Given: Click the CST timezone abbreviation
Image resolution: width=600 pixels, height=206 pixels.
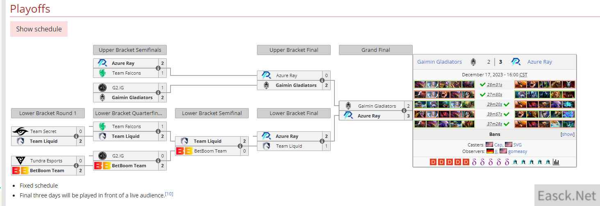Looking at the screenshot, I should pos(523,75).
